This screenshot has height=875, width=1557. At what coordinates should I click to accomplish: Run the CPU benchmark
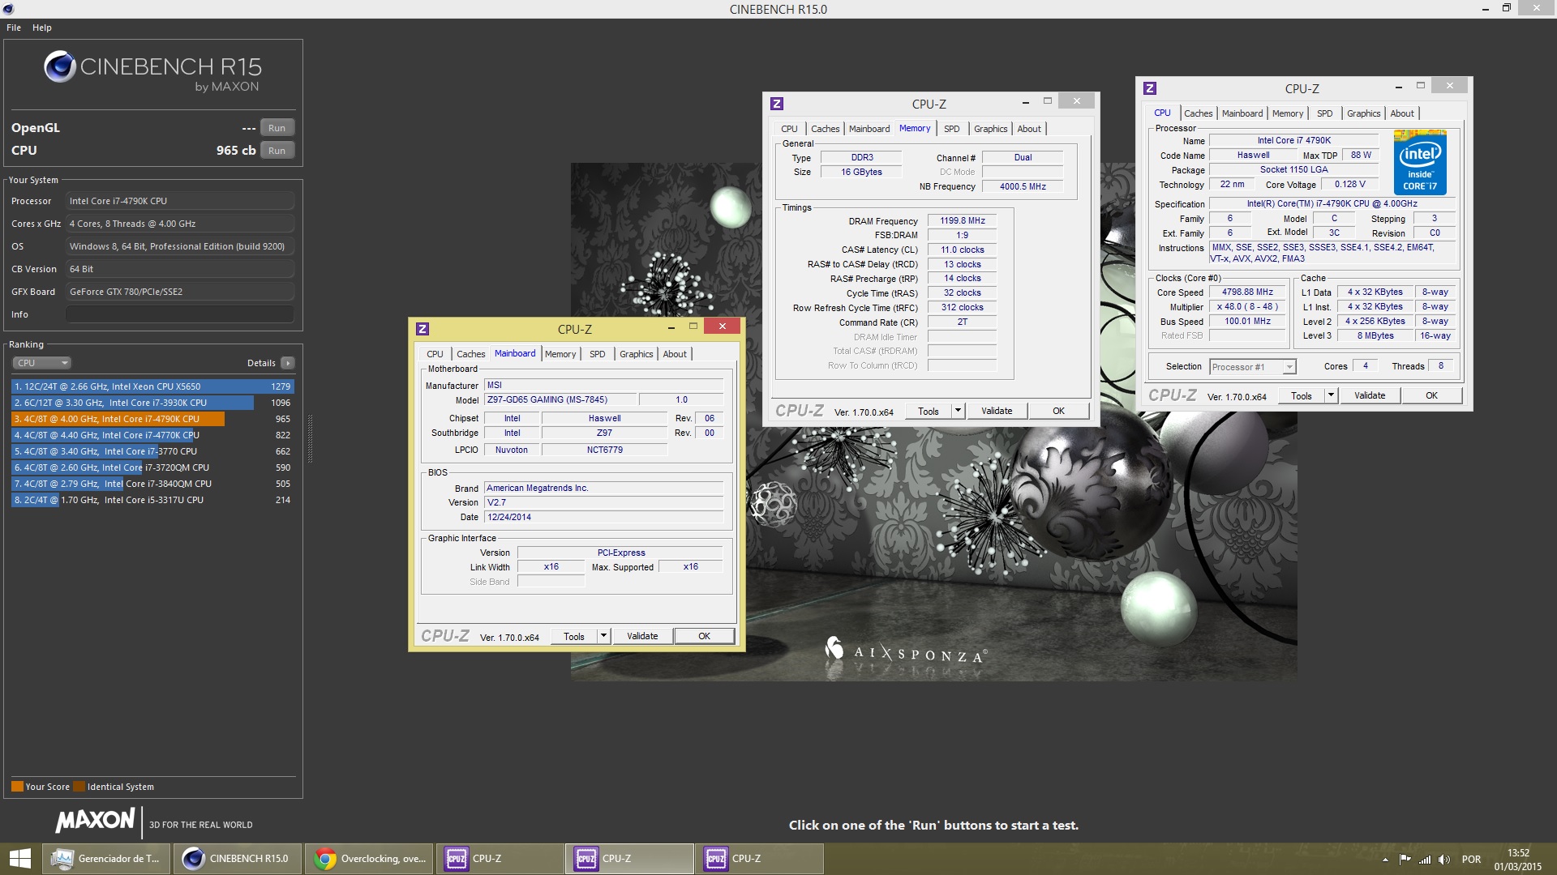(277, 151)
